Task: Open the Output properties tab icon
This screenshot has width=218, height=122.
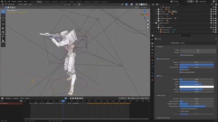Action: 152,47
